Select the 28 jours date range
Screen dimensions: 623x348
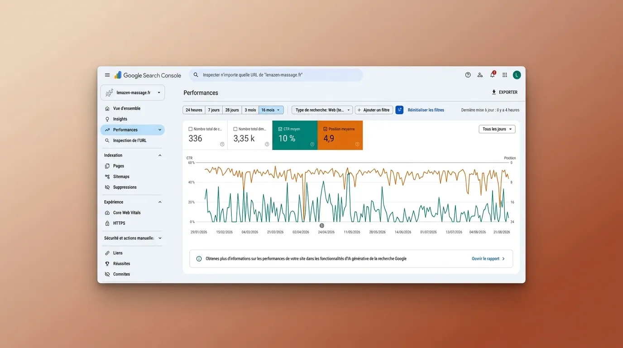click(x=232, y=110)
